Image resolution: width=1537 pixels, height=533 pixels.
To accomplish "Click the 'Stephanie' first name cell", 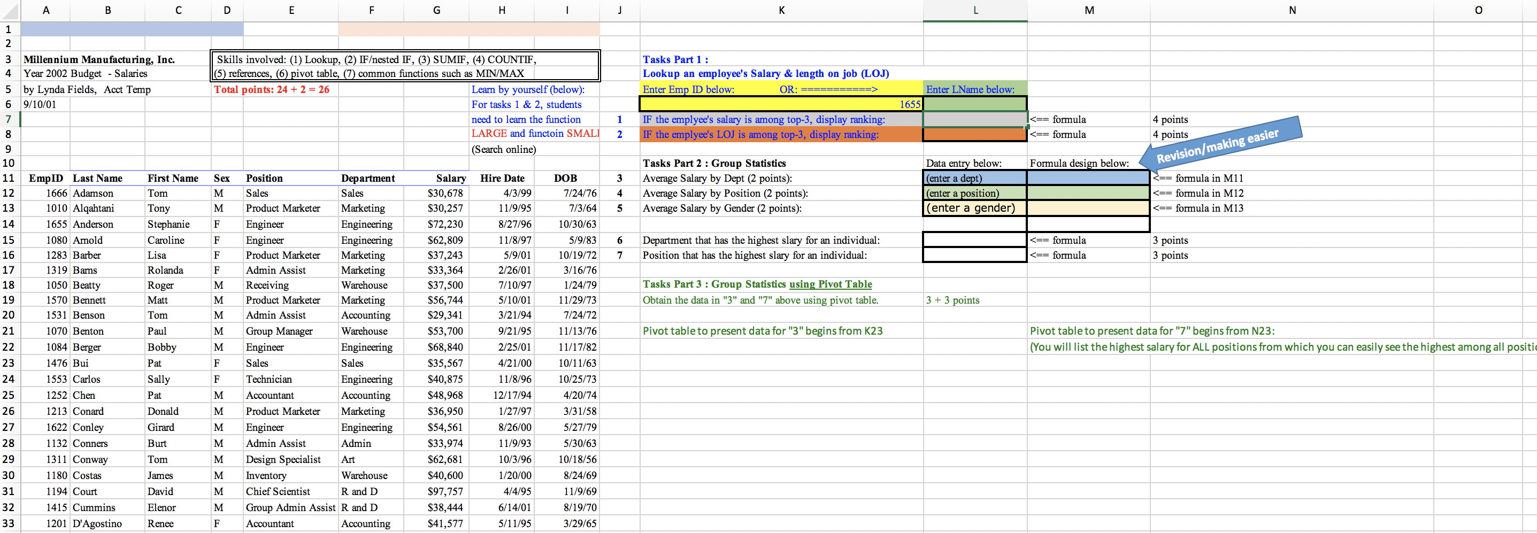I will 178,224.
